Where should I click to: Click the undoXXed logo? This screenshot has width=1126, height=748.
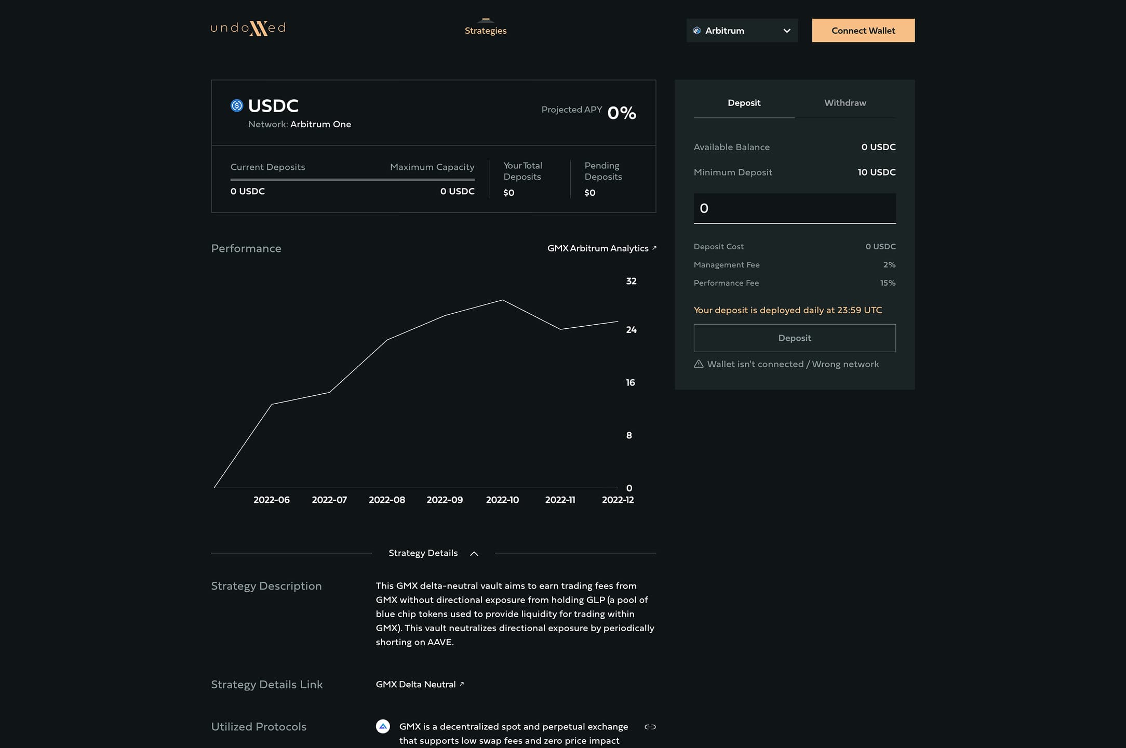[248, 28]
